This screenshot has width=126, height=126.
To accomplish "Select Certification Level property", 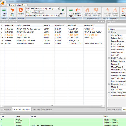I will coord(118,78).
